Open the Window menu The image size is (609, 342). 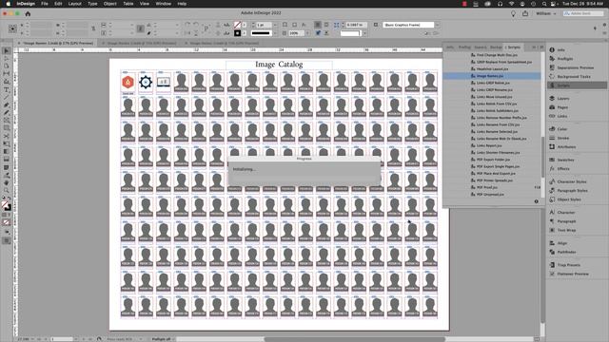click(163, 4)
